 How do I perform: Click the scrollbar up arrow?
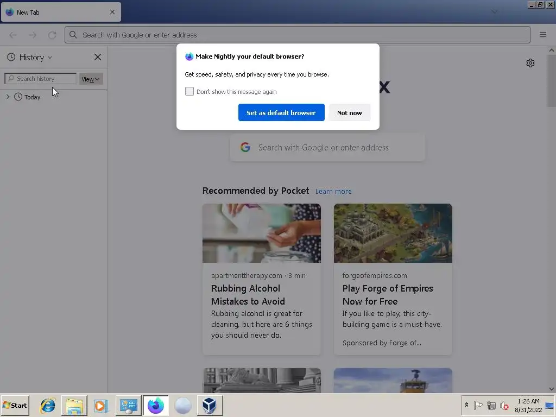pos(552,50)
